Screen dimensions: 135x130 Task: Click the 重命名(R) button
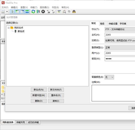pyautogui.click(x=56, y=95)
